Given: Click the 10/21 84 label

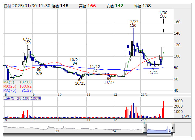Looking at the screenshot, I should (75, 61).
